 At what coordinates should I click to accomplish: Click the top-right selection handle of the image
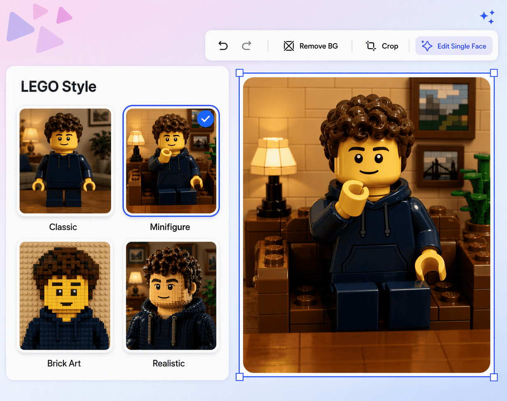coord(494,73)
